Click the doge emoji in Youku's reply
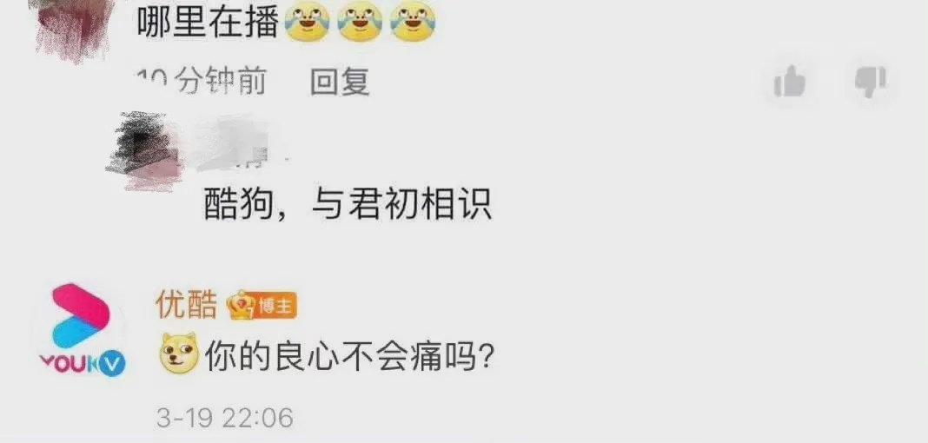 [178, 353]
